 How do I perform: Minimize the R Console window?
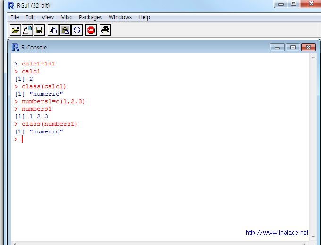tap(277, 48)
